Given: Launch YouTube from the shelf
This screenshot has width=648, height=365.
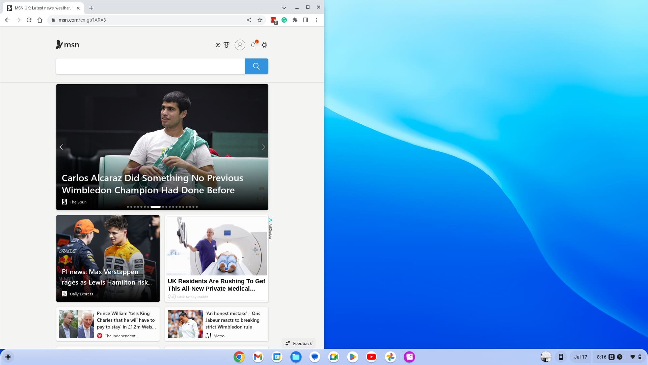Looking at the screenshot, I should (372, 357).
